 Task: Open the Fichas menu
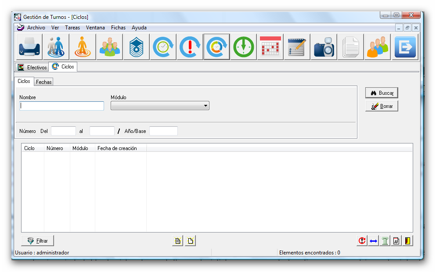click(x=118, y=28)
